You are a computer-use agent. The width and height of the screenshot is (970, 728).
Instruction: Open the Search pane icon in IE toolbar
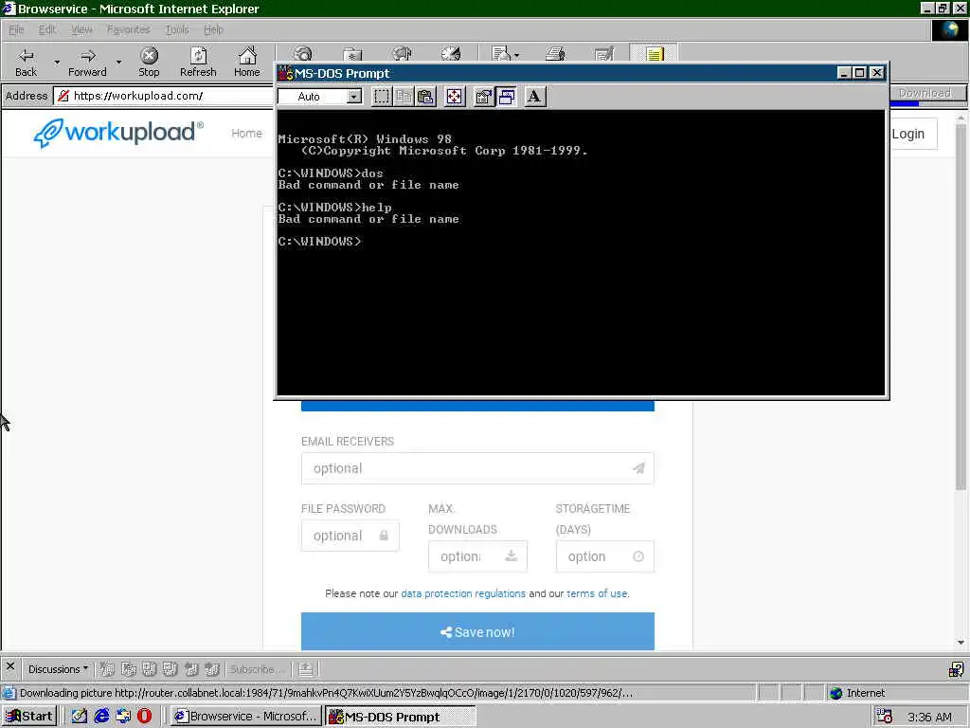303,54
